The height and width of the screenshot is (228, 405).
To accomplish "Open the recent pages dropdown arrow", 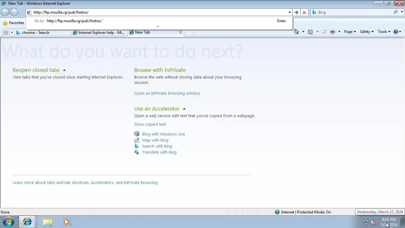I will click(x=21, y=12).
